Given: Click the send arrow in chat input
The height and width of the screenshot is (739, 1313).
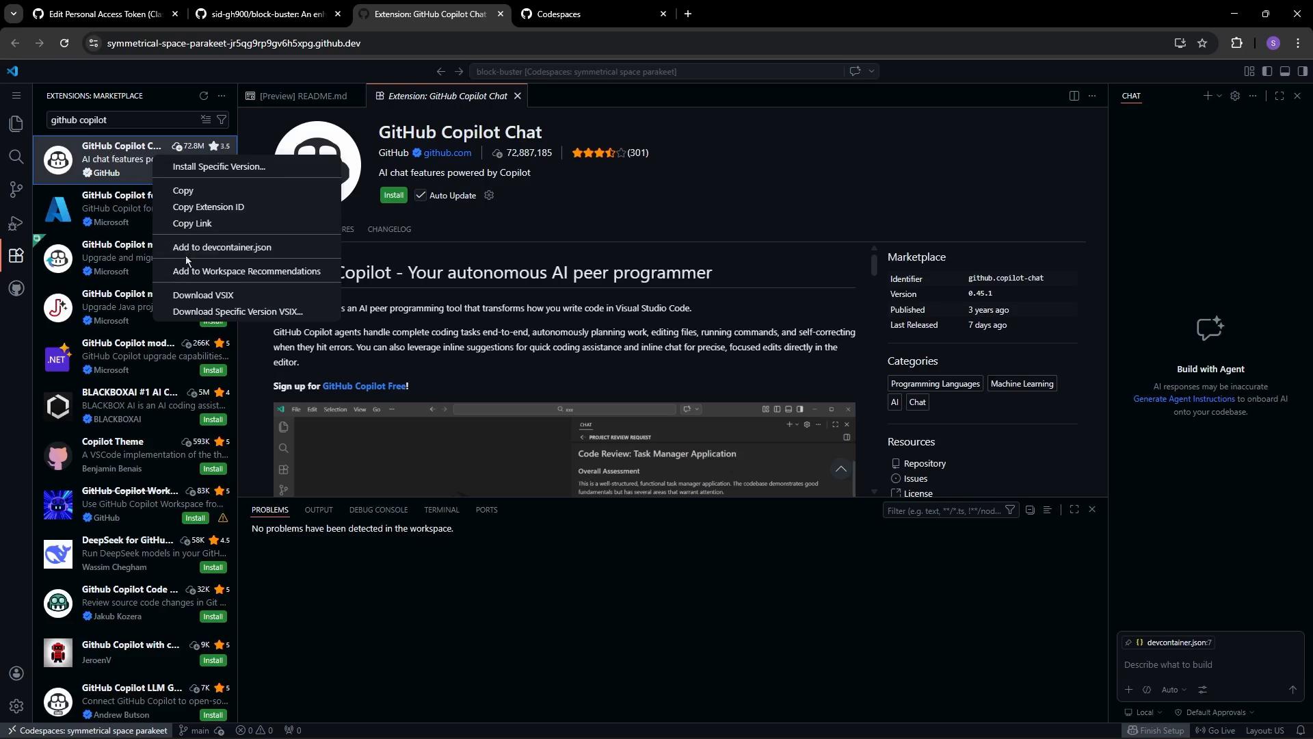Looking at the screenshot, I should pyautogui.click(x=1292, y=690).
